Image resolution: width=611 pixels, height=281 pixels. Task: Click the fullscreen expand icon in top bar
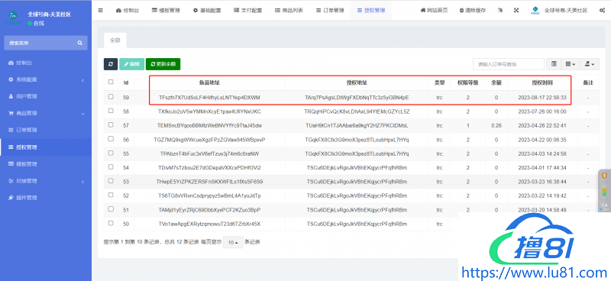point(516,11)
